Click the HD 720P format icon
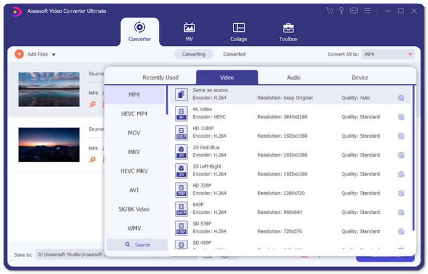The width and height of the screenshot is (428, 274). (181, 190)
